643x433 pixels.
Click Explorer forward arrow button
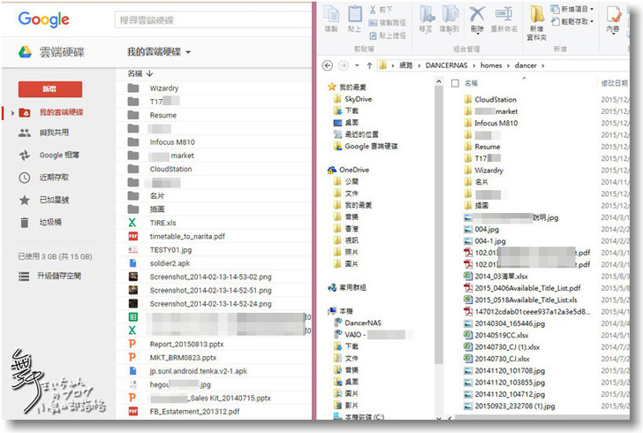pyautogui.click(x=344, y=65)
